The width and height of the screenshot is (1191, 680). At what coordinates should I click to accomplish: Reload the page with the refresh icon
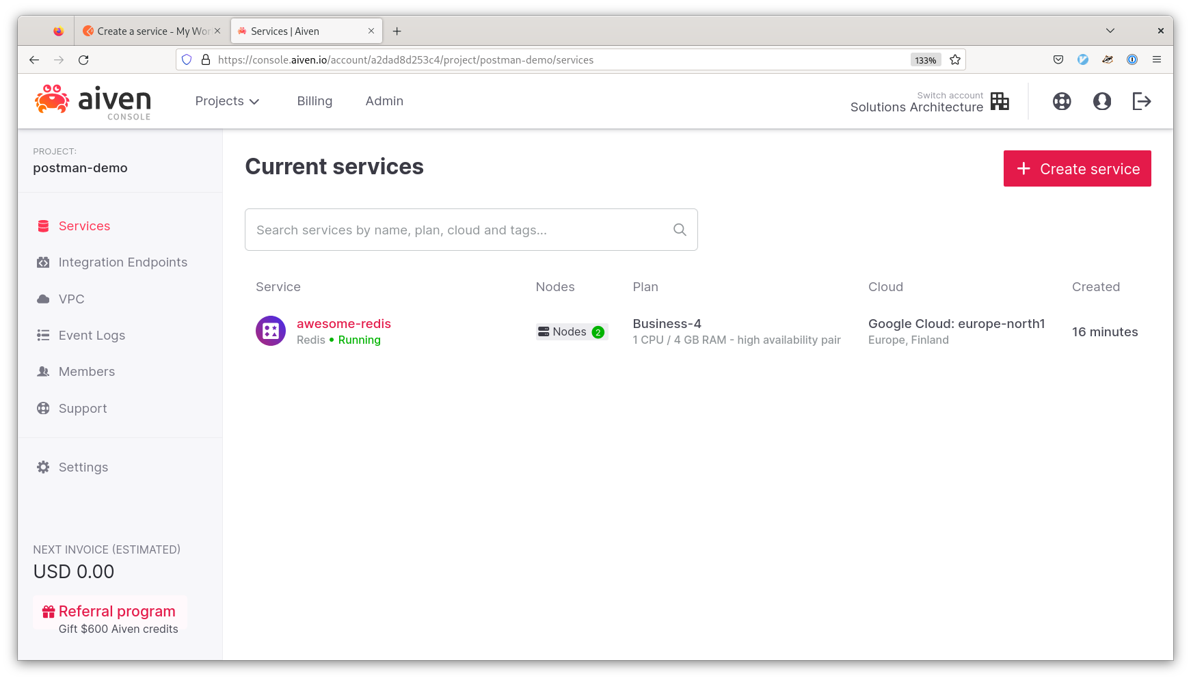83,60
